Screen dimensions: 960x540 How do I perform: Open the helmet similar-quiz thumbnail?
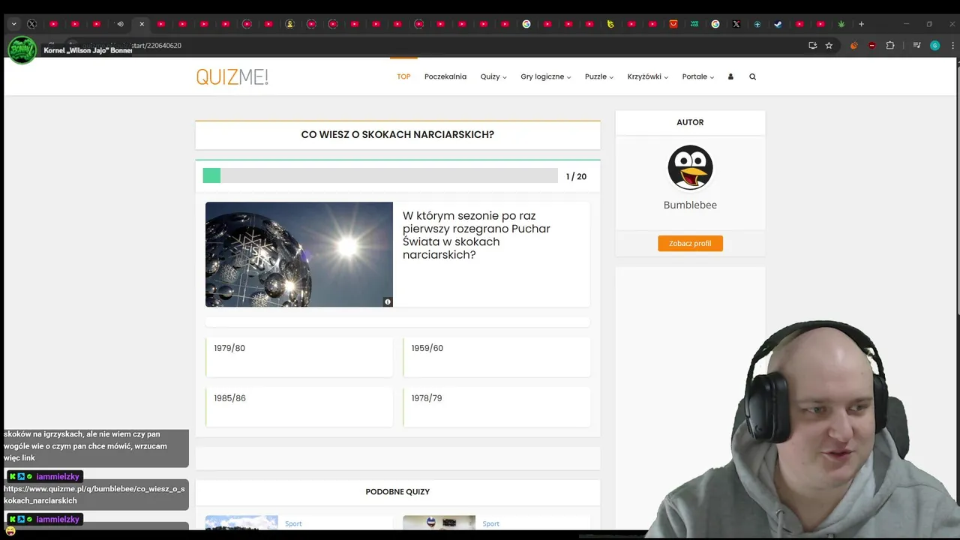click(439, 523)
